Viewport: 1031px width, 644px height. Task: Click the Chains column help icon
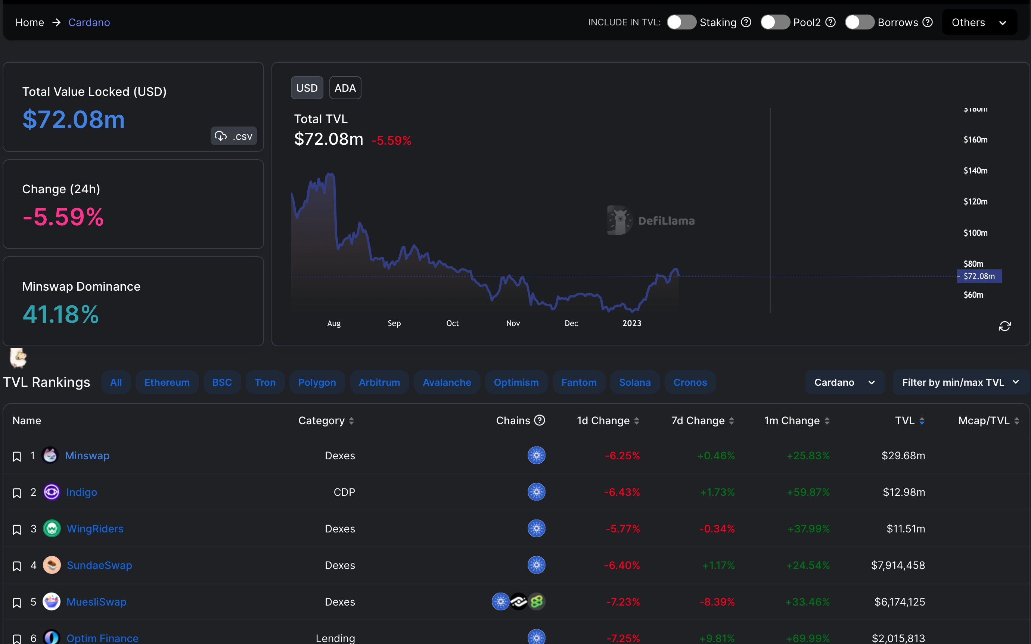coord(540,421)
